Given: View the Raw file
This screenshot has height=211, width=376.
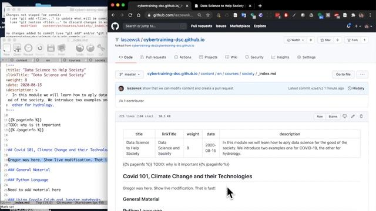Looking at the screenshot, I should pyautogui.click(x=320, y=117).
